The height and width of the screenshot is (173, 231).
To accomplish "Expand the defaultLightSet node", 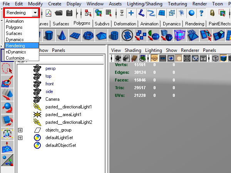I will [x=20, y=138].
